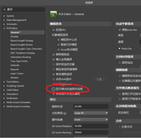Click the PCB Editor board icon

54,14
